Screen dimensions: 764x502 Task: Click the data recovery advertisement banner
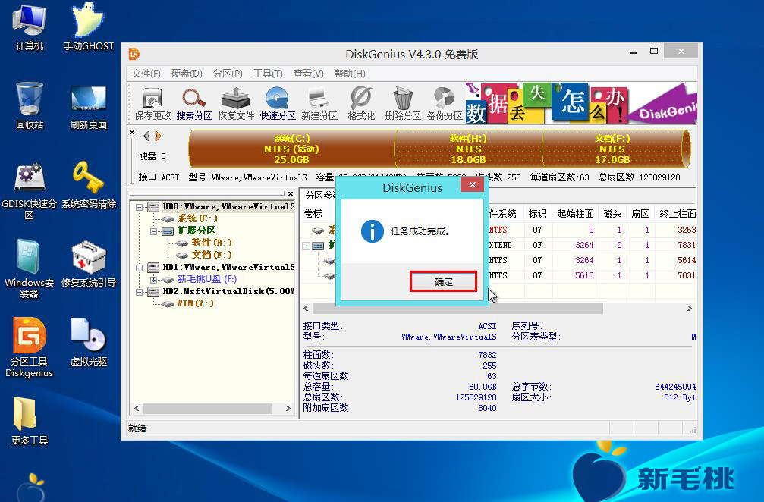tap(581, 102)
